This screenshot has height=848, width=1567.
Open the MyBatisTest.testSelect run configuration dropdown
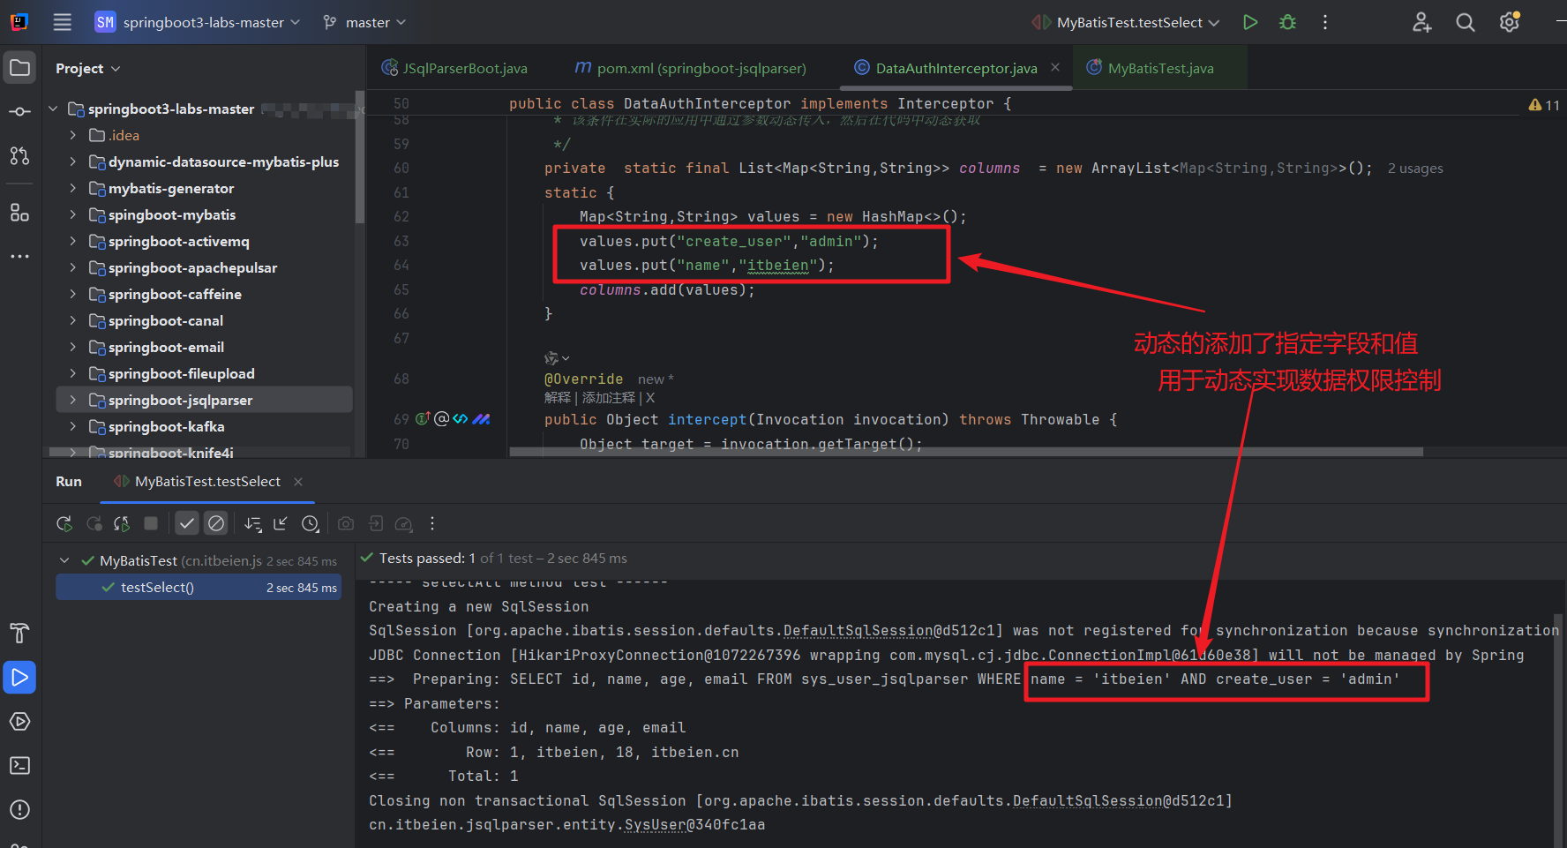[x=1126, y=22]
